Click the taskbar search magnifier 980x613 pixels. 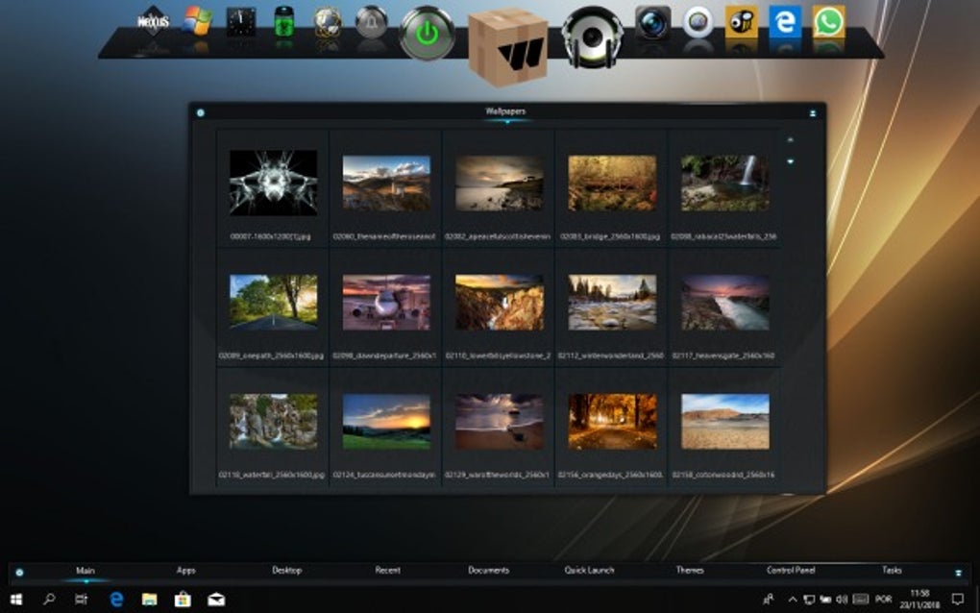click(x=49, y=600)
